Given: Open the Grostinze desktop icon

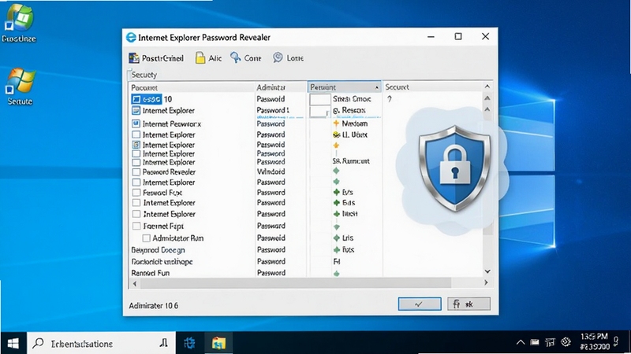Looking at the screenshot, I should click(19, 24).
